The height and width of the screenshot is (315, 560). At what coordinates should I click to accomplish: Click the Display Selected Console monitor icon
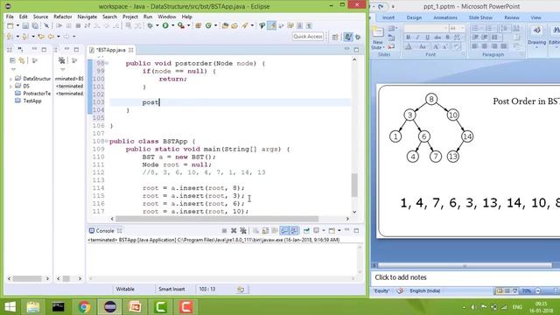click(x=317, y=231)
